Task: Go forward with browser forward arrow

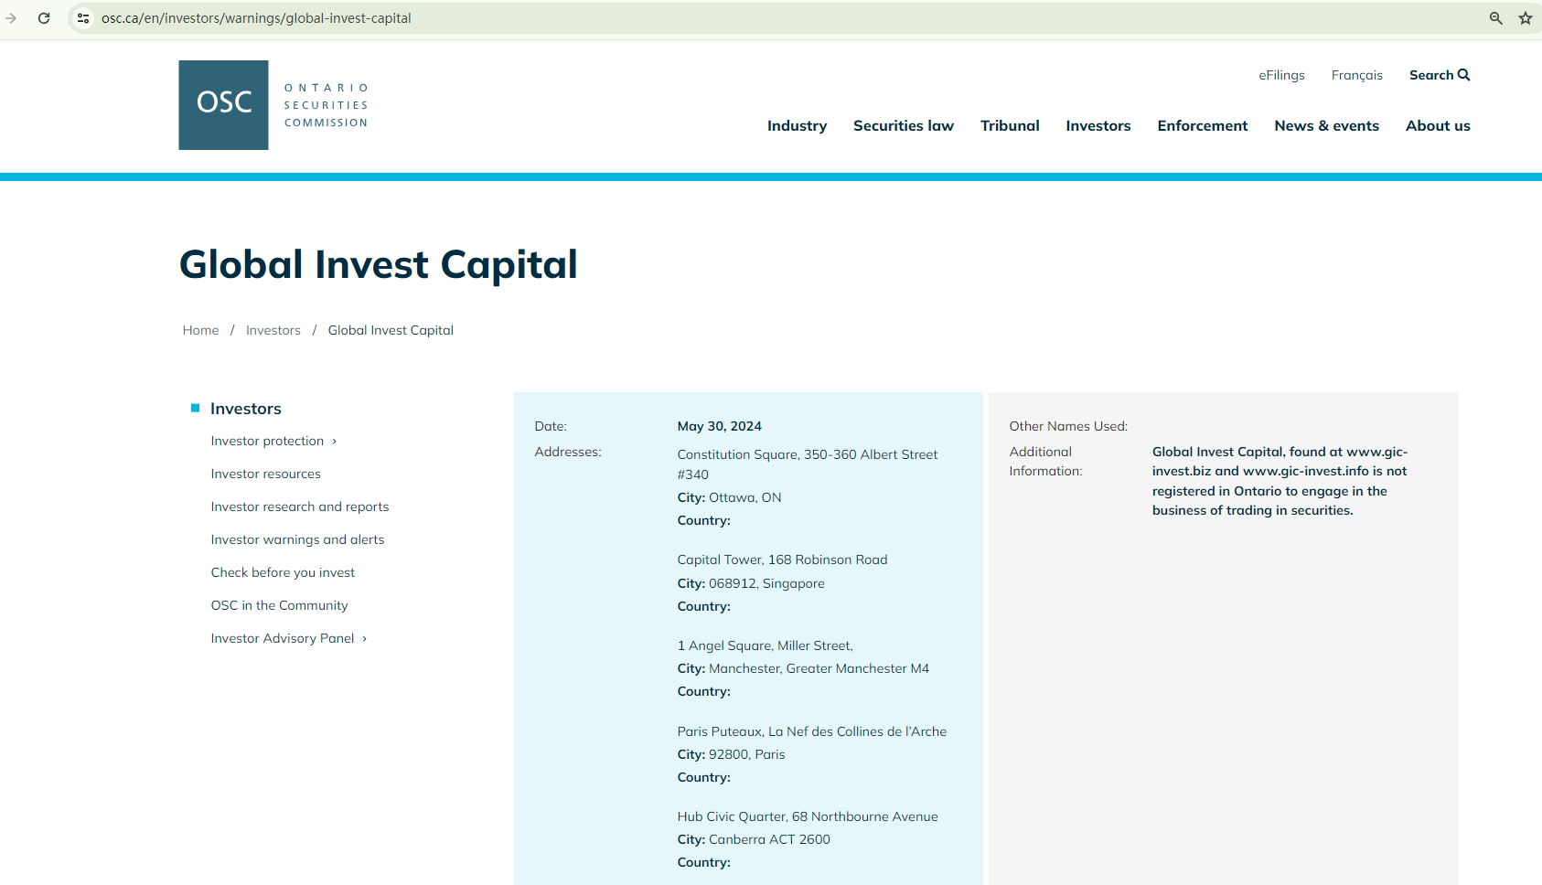Action: click(x=11, y=18)
